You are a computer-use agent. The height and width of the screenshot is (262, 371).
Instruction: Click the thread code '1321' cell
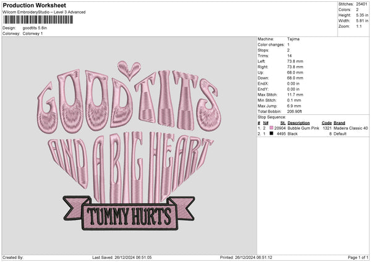(327, 128)
